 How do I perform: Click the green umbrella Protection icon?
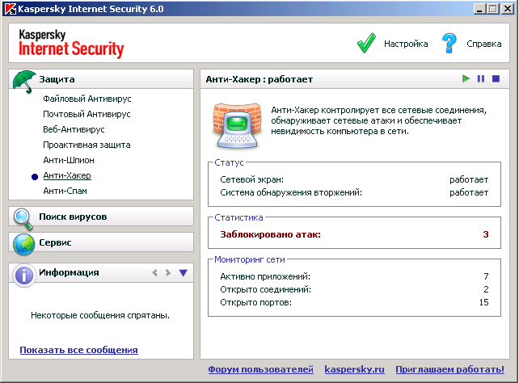(23, 79)
